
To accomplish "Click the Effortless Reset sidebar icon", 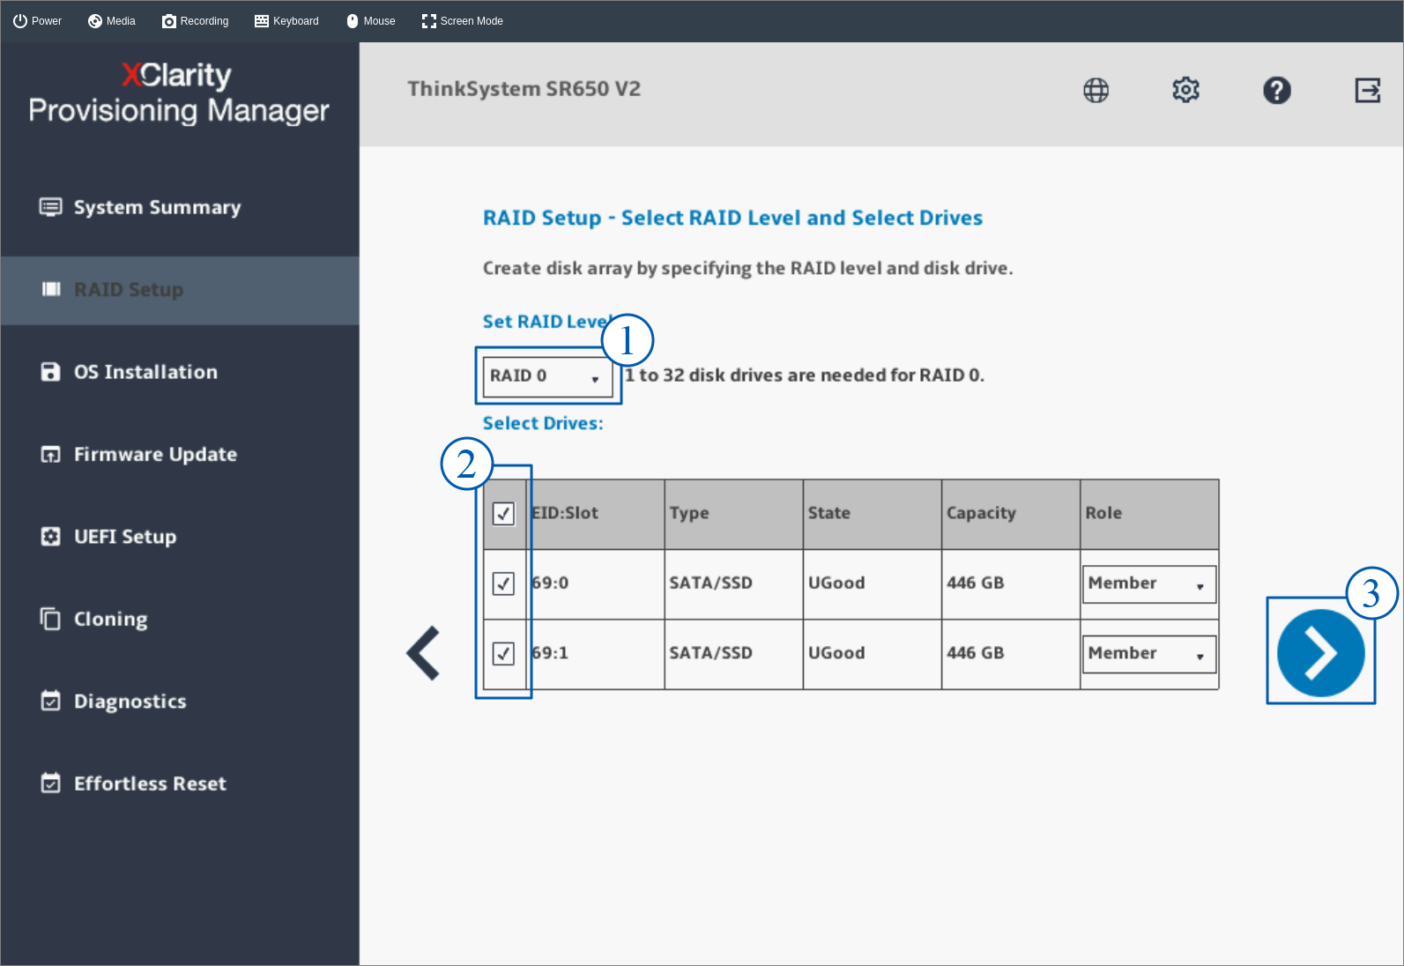I will tap(51, 783).
